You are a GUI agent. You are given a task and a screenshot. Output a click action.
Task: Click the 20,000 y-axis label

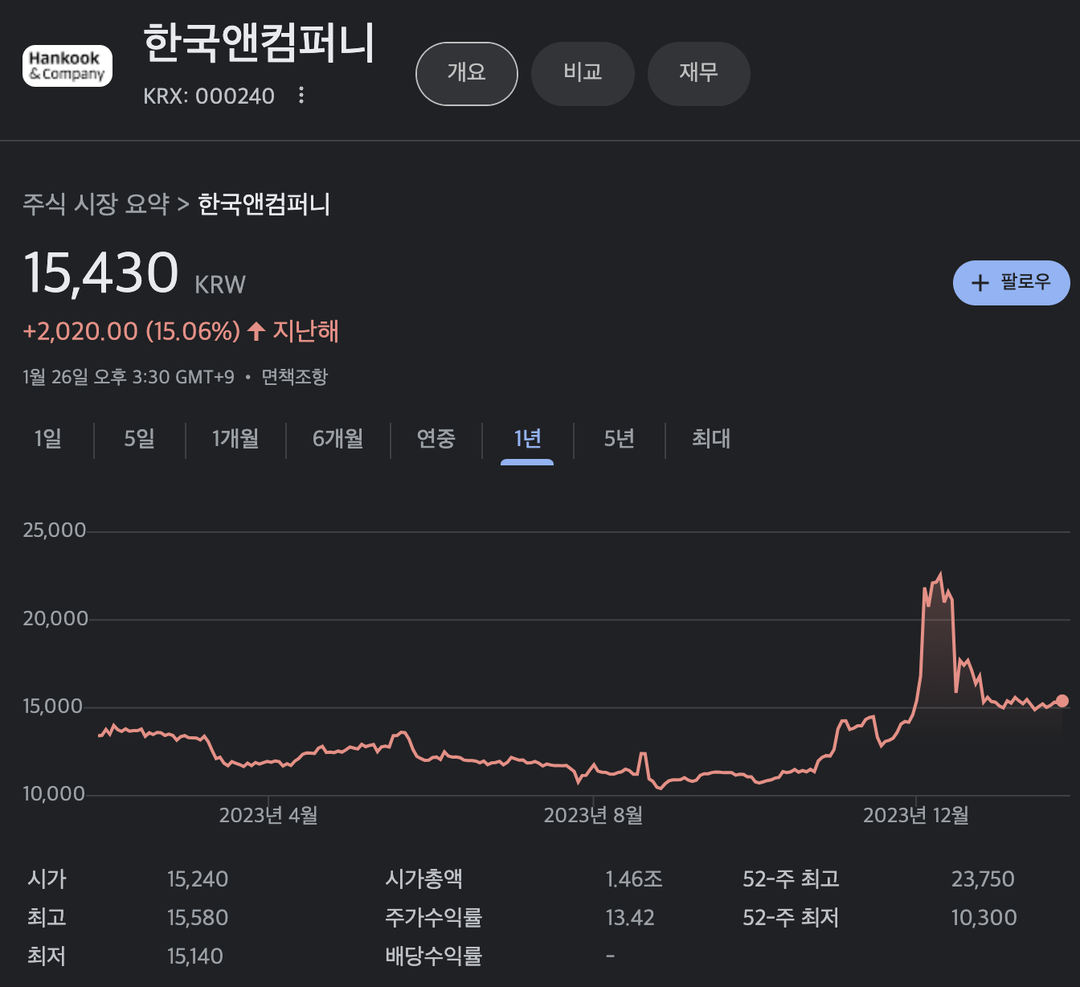pyautogui.click(x=55, y=619)
